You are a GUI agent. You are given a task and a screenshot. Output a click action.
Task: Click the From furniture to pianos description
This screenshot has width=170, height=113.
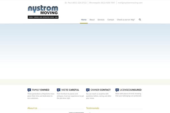[x=70, y=96]
